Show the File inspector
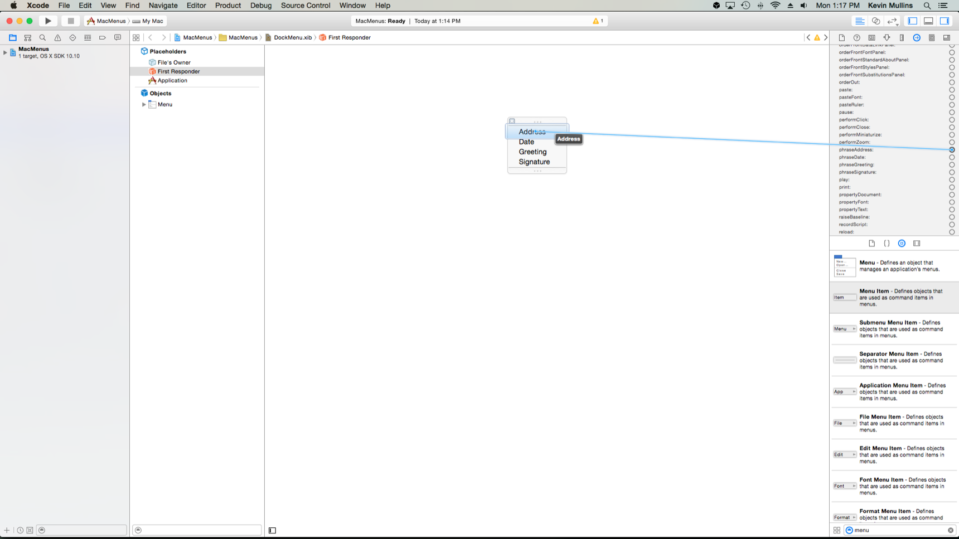 tap(842, 38)
